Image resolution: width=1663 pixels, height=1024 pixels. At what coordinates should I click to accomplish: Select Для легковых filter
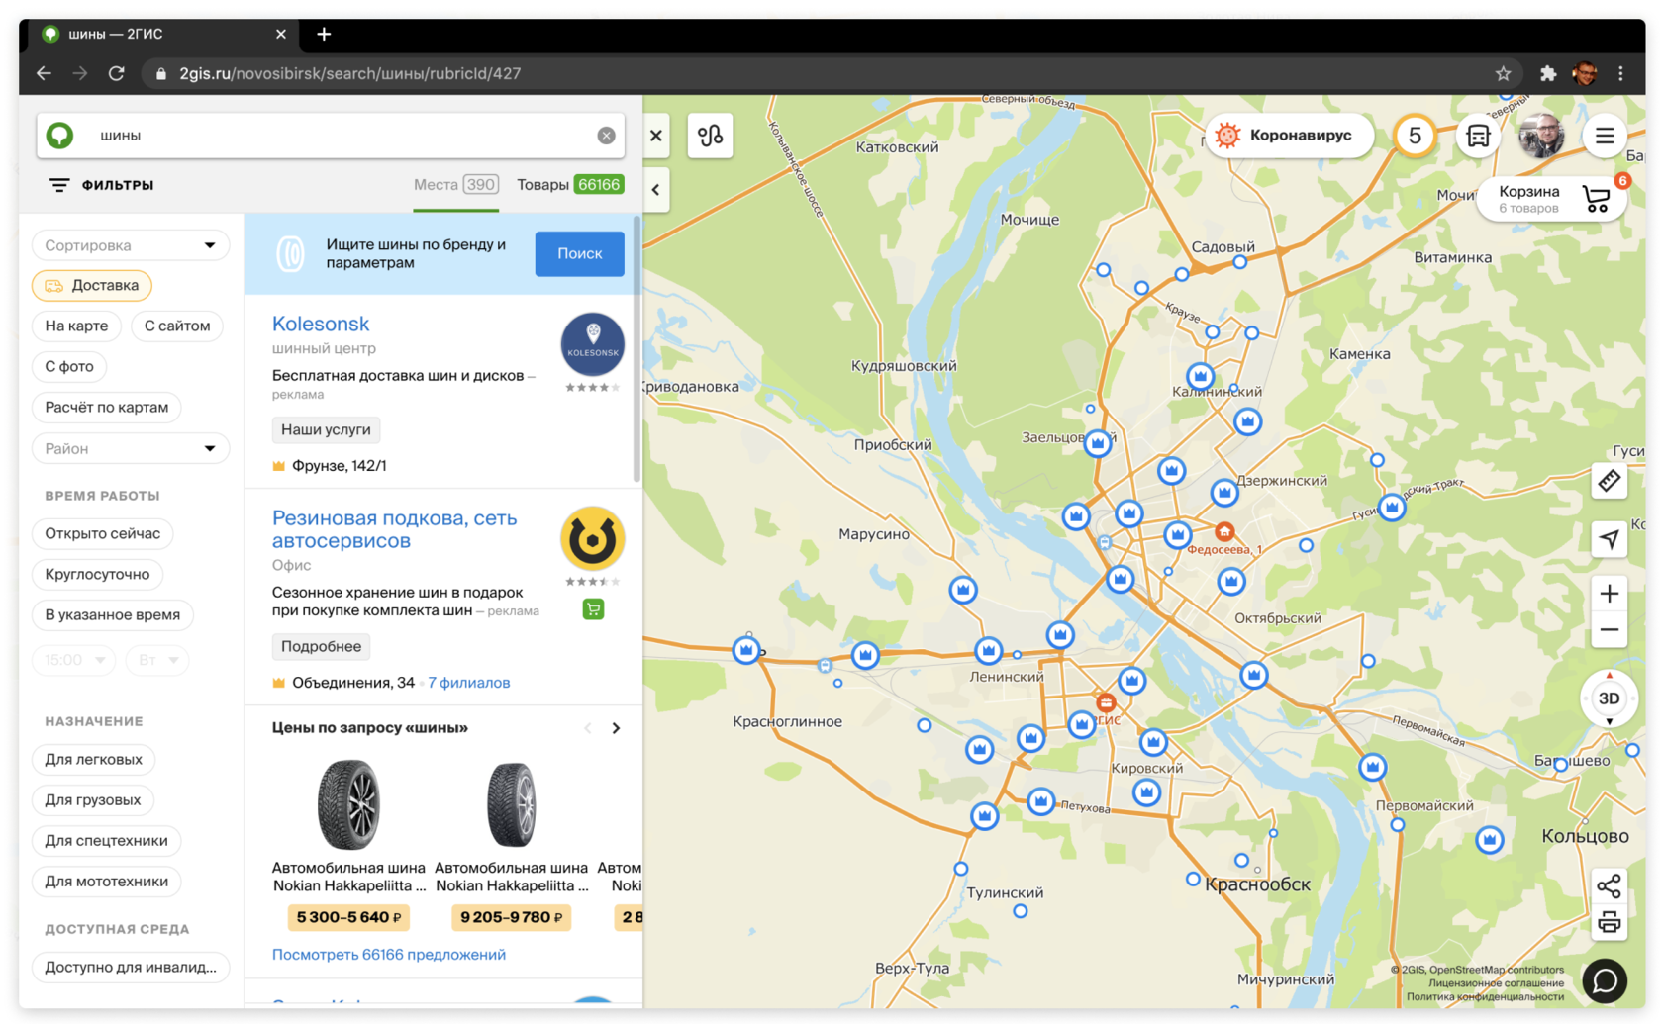[x=93, y=760]
